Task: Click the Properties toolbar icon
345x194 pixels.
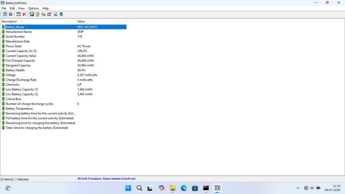Action: tap(49, 14)
